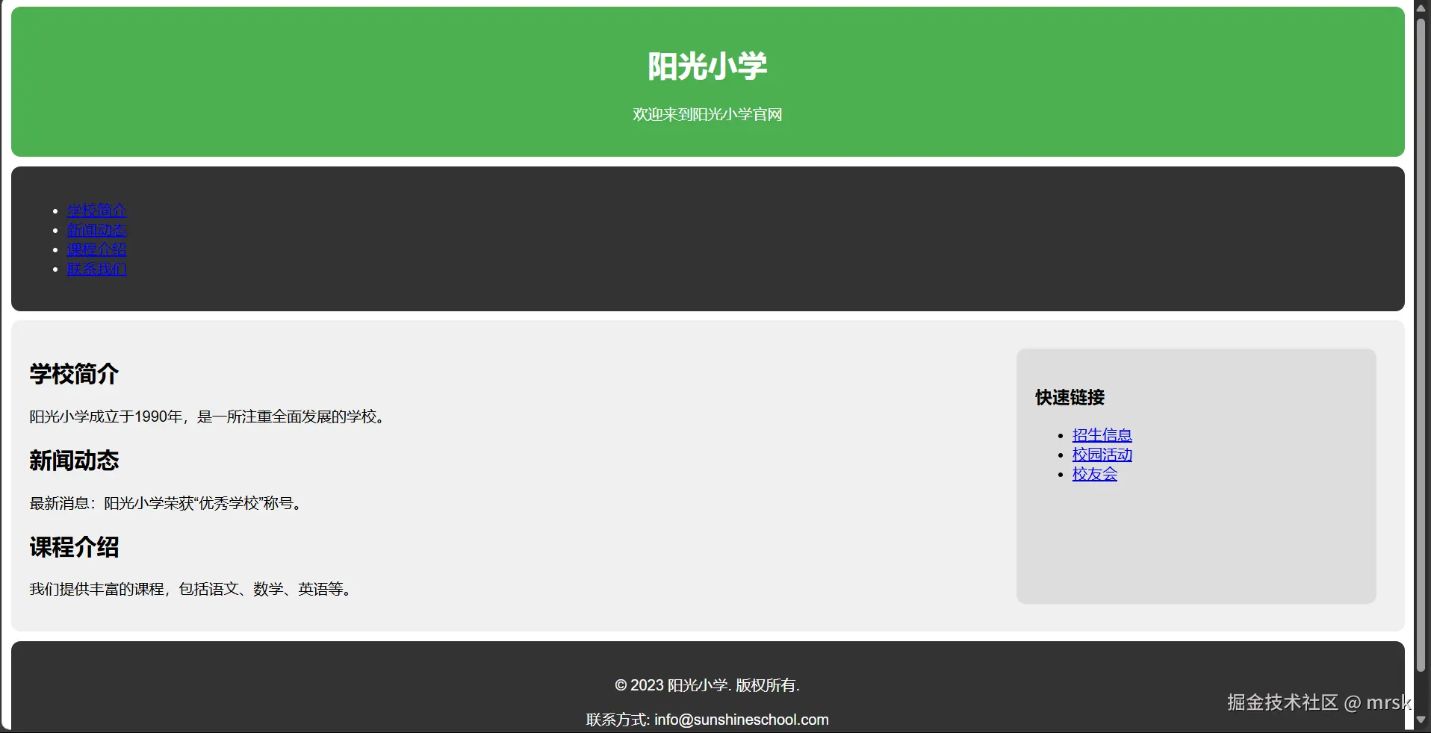The width and height of the screenshot is (1431, 733).
Task: Click the 新闻动态 section heading
Action: click(x=72, y=461)
